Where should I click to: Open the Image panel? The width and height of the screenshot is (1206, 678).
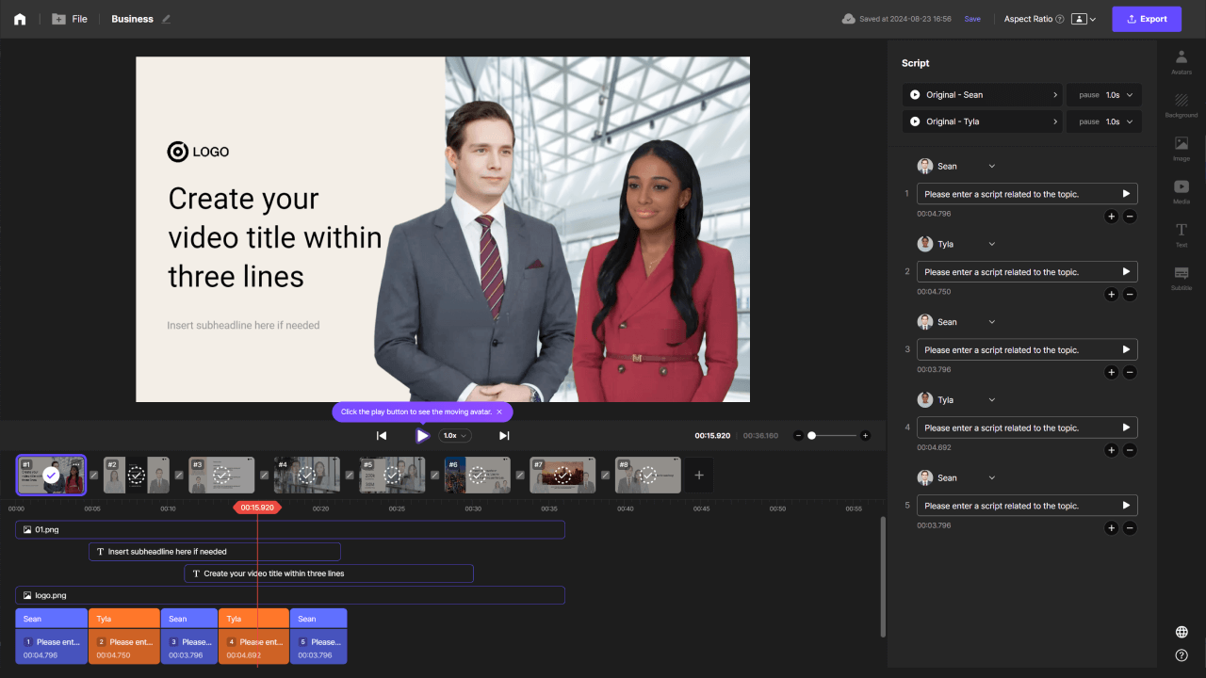point(1182,149)
